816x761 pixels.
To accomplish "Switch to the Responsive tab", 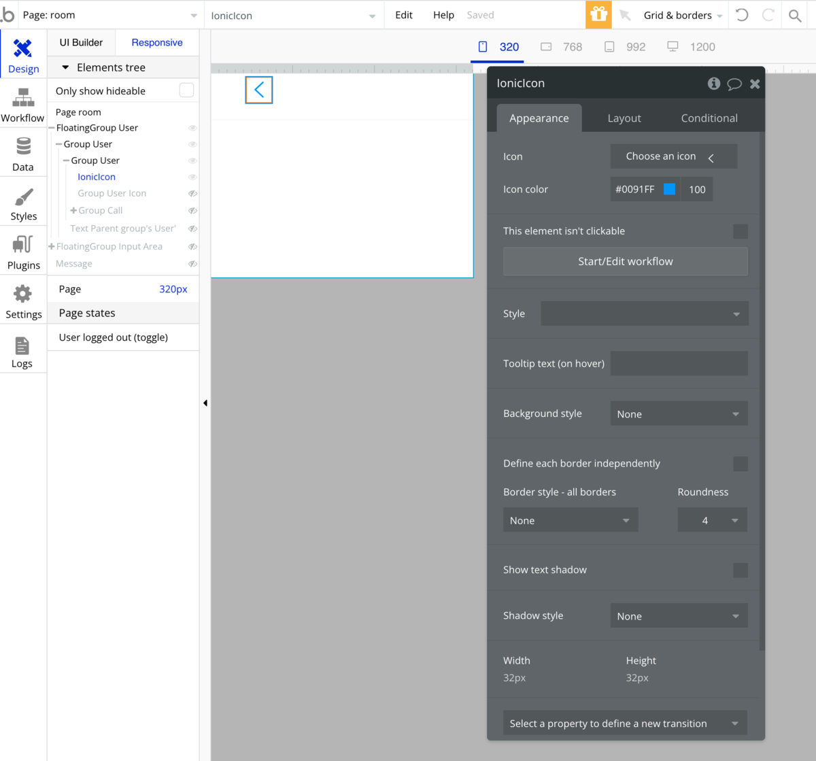I will (x=156, y=42).
